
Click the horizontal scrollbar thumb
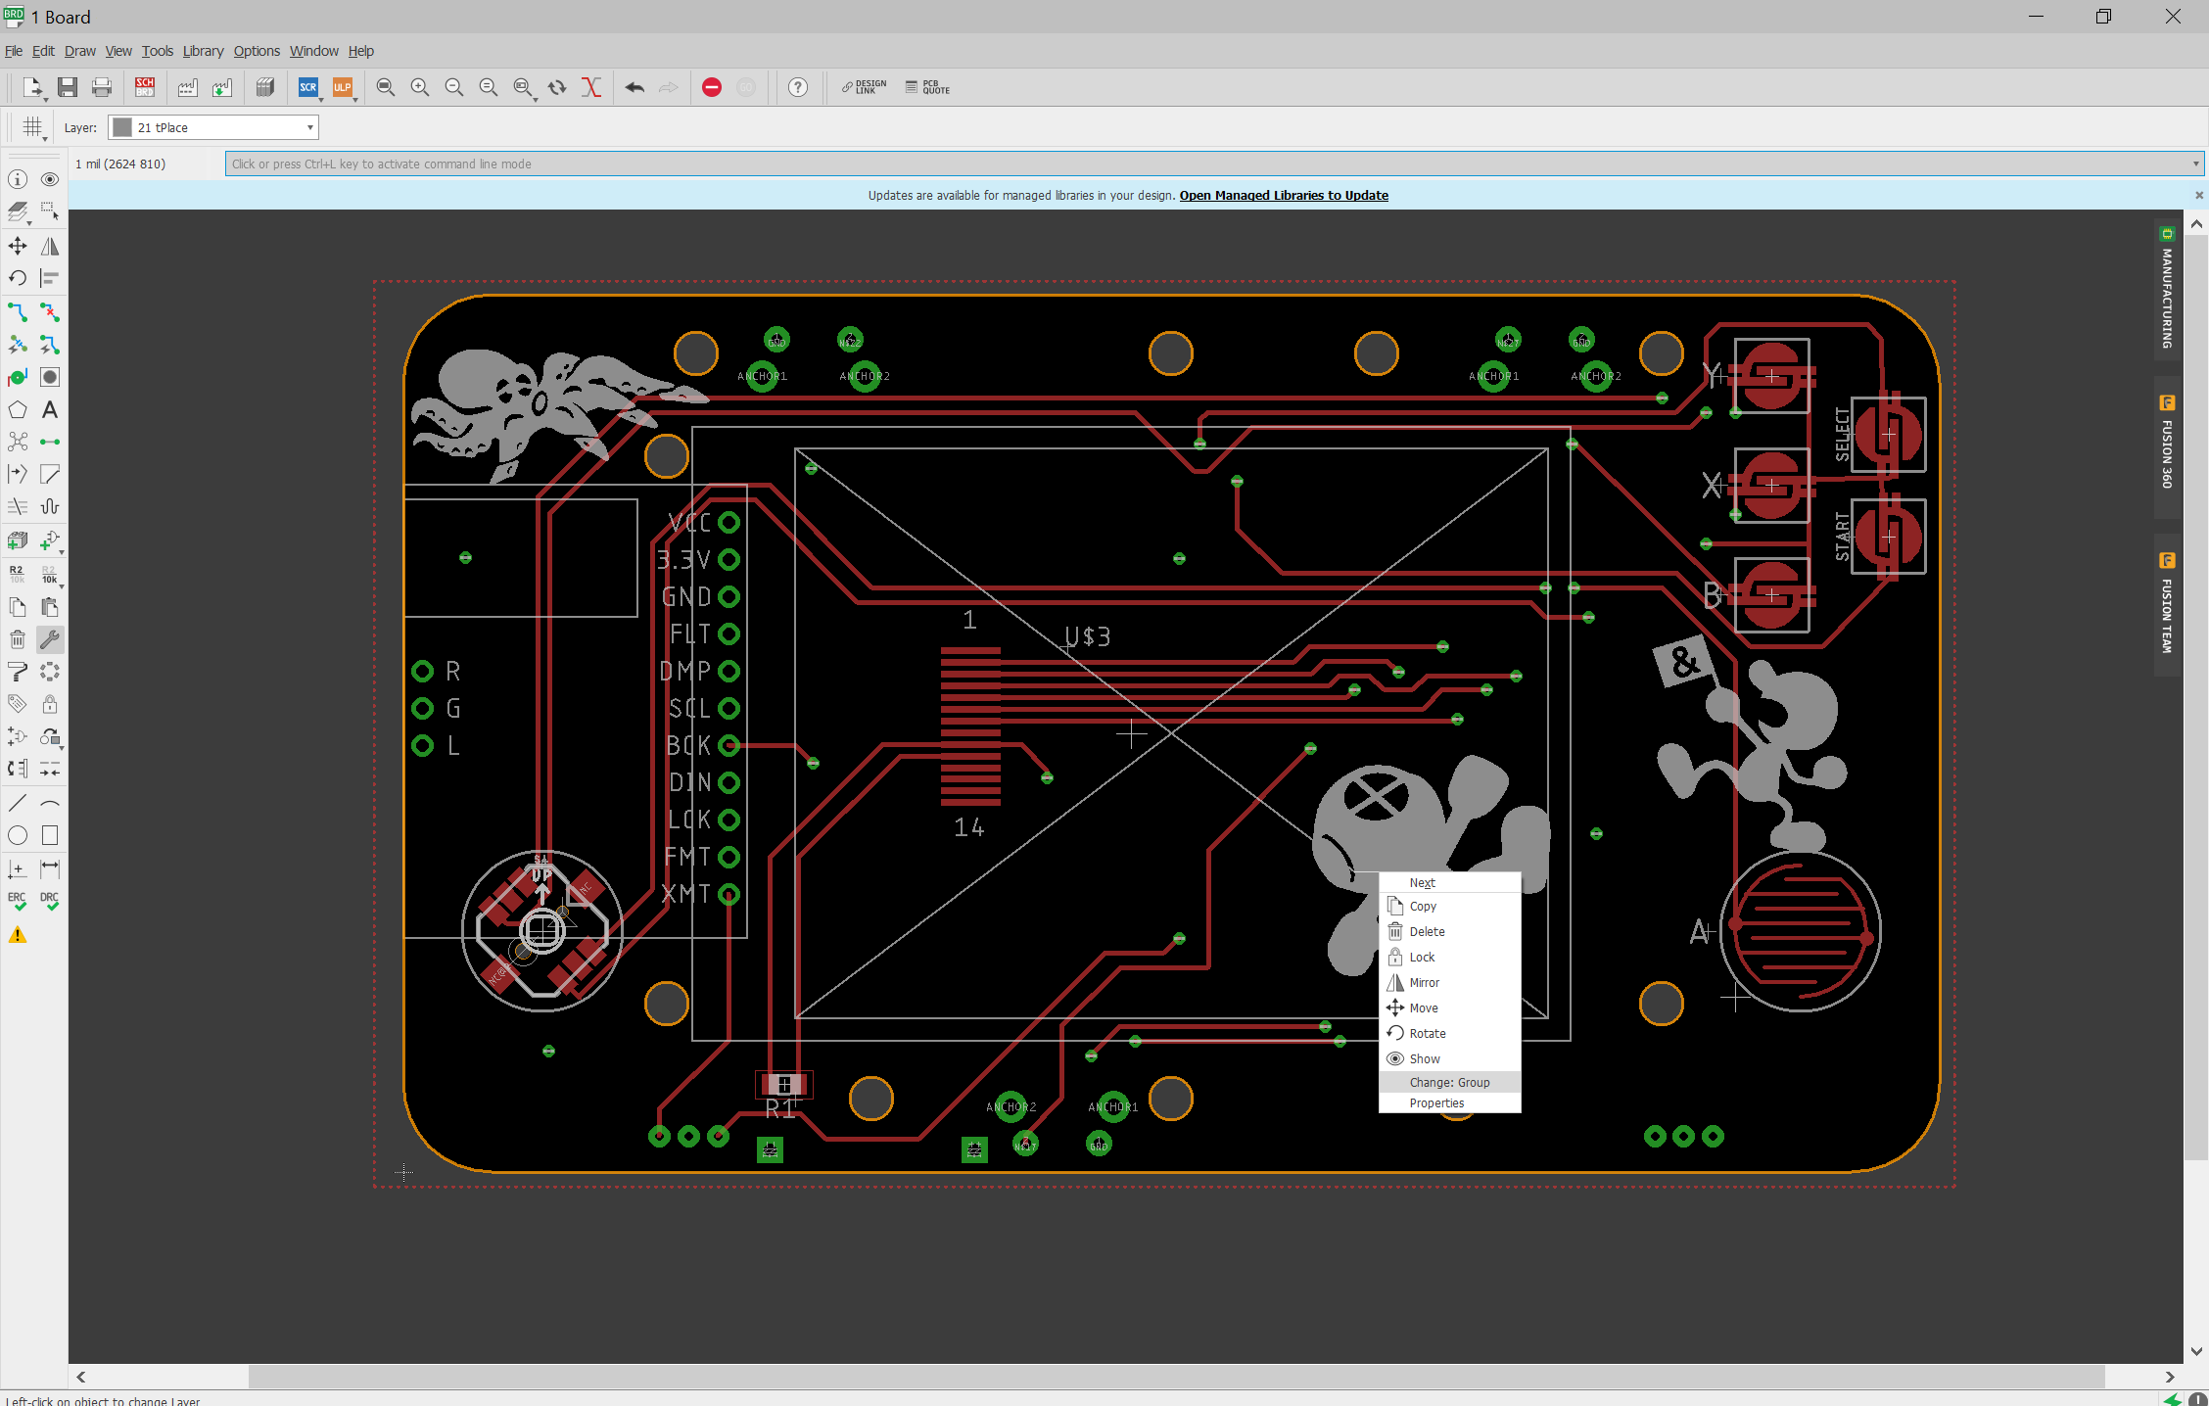tap(1177, 1377)
